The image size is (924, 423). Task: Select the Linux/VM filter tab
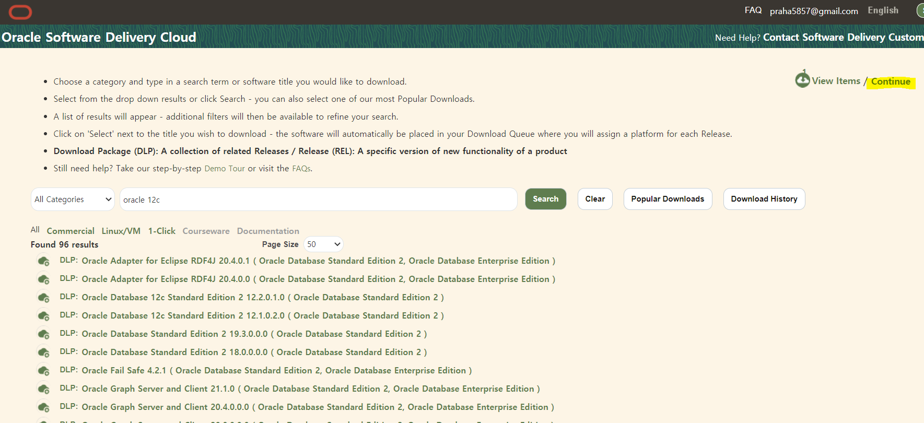click(x=121, y=231)
